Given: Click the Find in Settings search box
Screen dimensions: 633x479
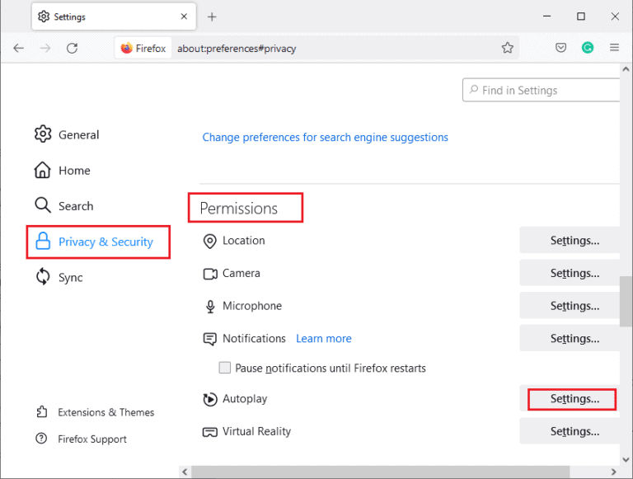Looking at the screenshot, I should (x=544, y=91).
